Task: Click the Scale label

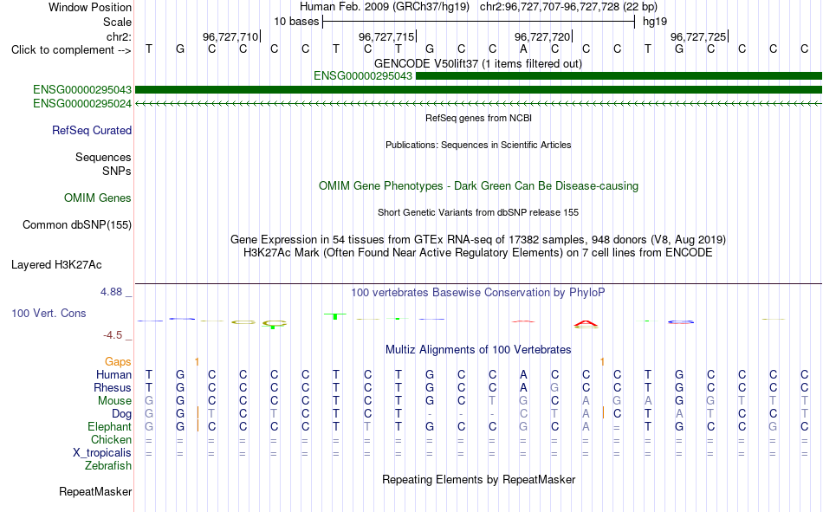Action: [x=117, y=22]
